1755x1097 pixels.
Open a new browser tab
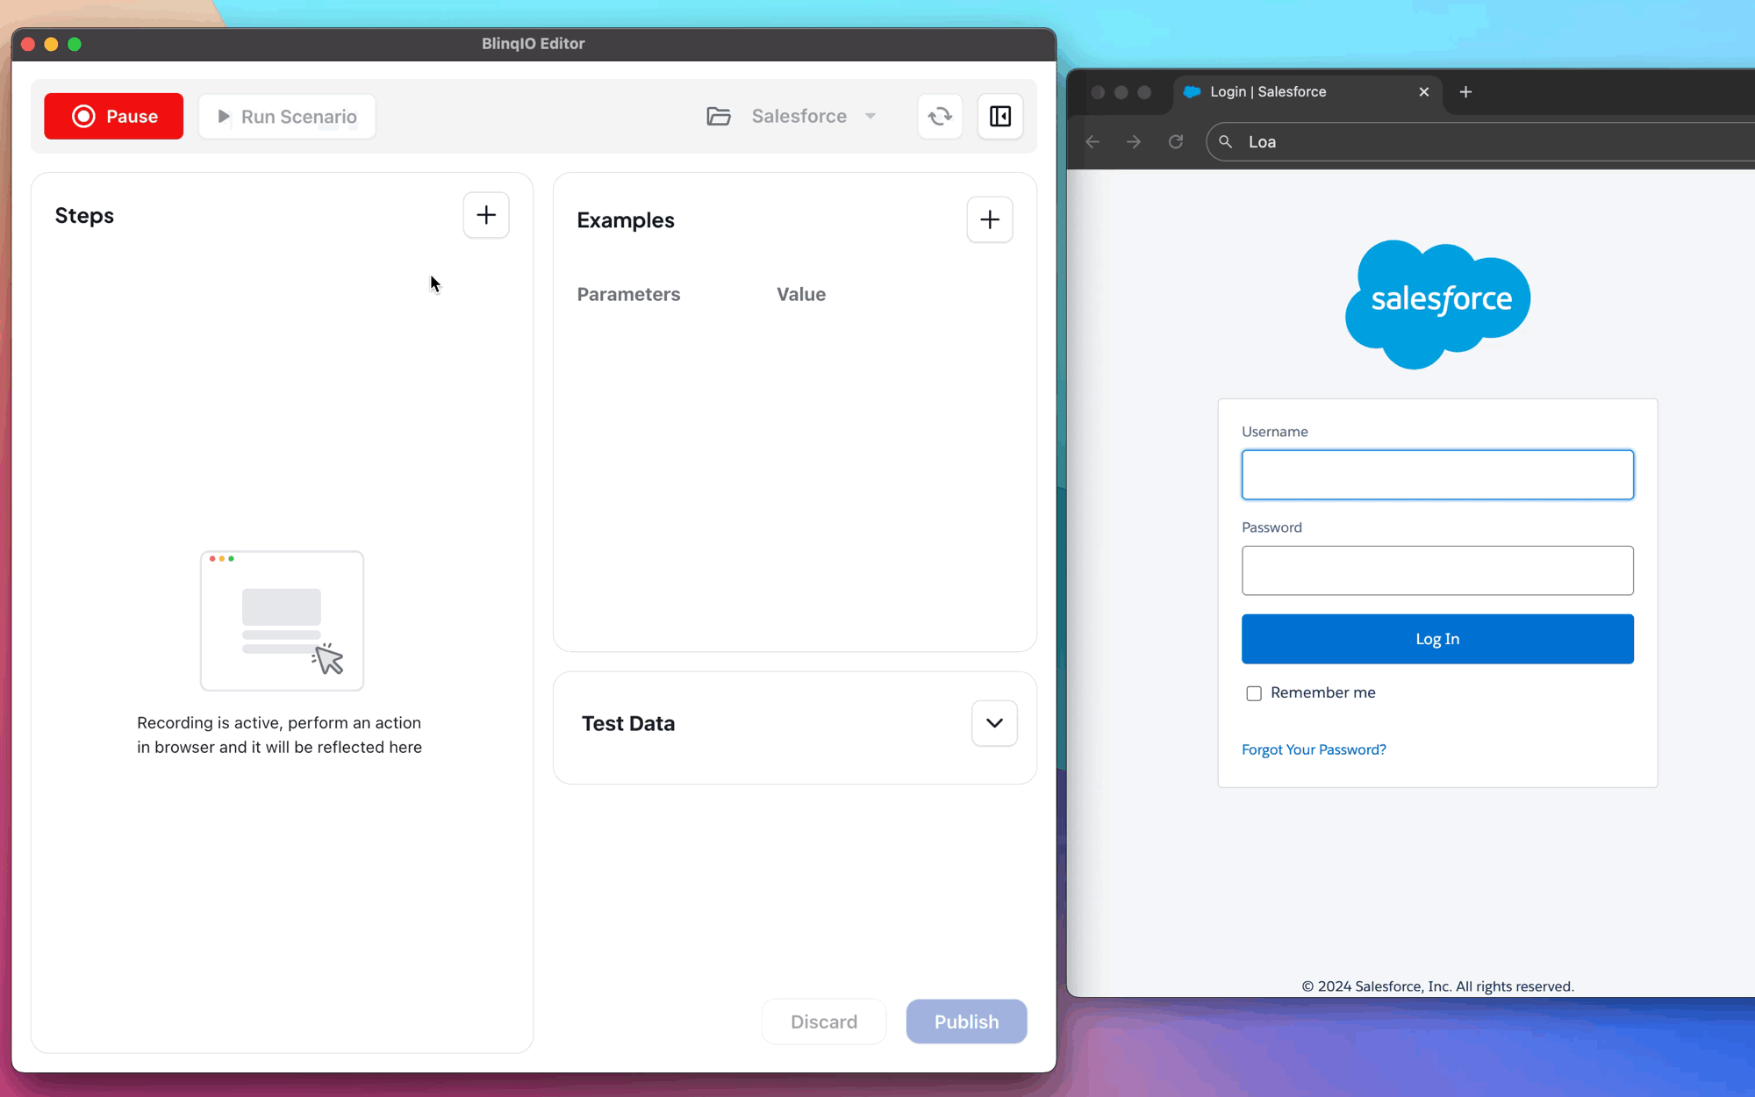[x=1465, y=91]
